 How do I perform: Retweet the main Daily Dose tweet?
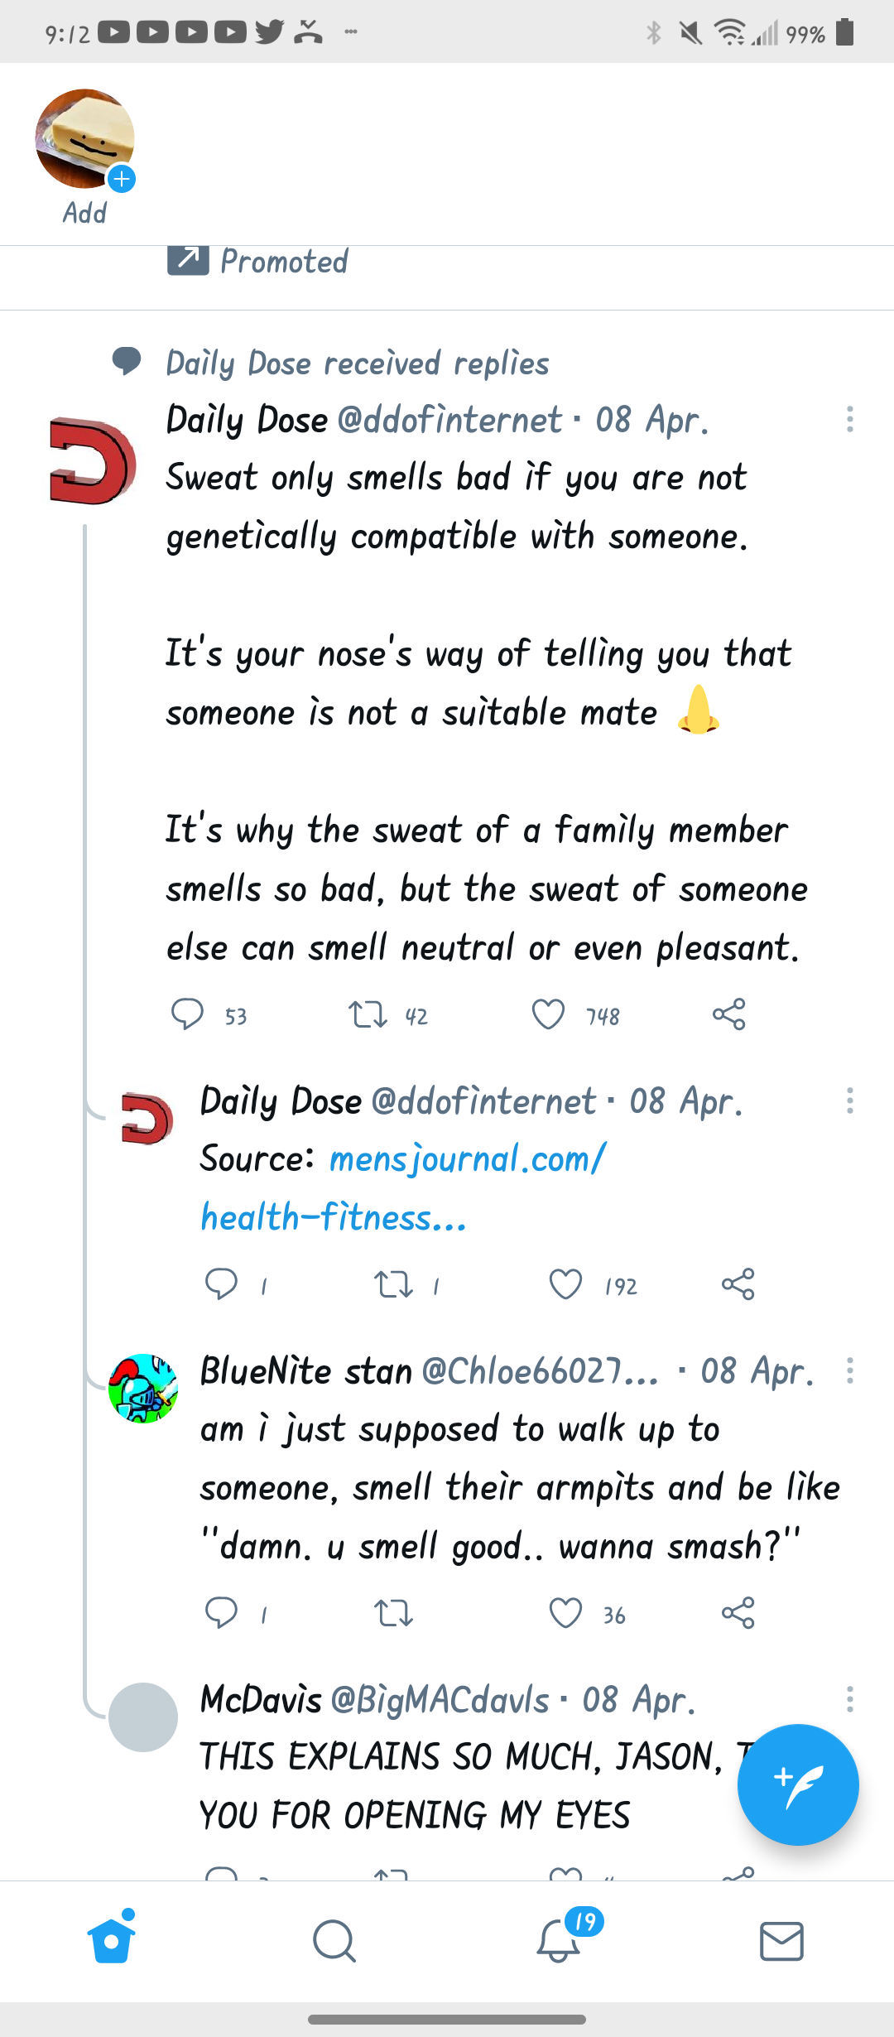(368, 1014)
